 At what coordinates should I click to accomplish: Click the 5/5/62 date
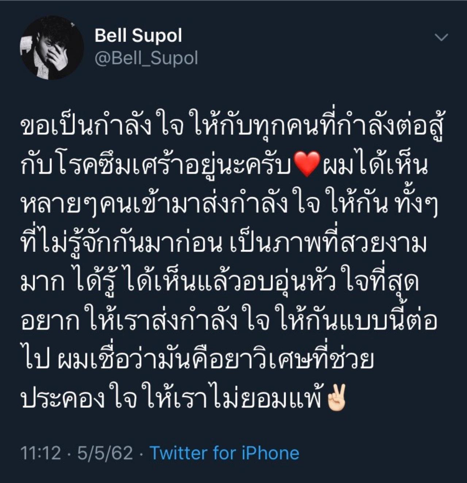click(x=105, y=453)
